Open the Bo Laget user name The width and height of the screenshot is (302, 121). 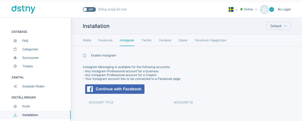(284, 9)
